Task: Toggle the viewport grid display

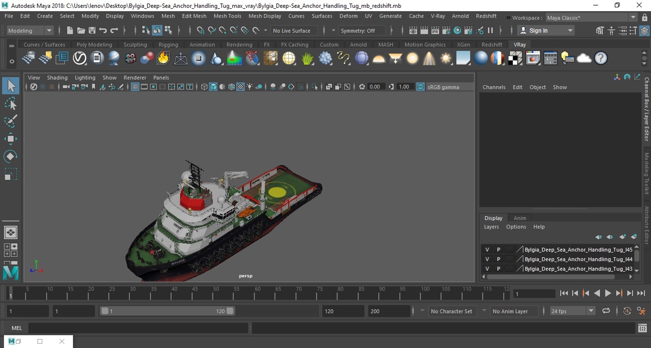Action: coord(135,87)
